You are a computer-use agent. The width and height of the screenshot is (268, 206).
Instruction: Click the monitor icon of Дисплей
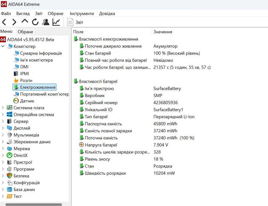(x=9, y=128)
